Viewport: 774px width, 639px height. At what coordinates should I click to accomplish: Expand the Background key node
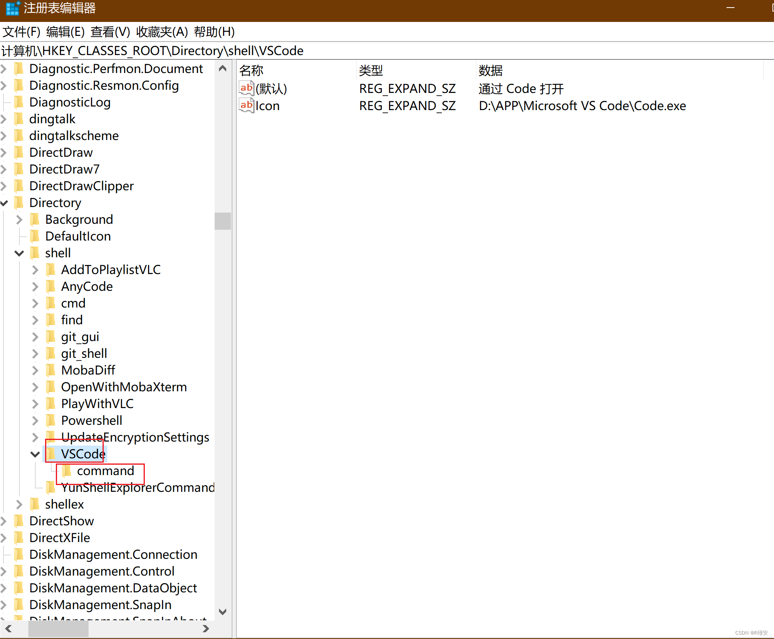coord(19,219)
